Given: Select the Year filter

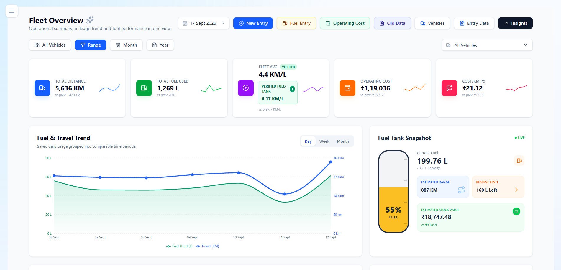Looking at the screenshot, I should pyautogui.click(x=160, y=45).
